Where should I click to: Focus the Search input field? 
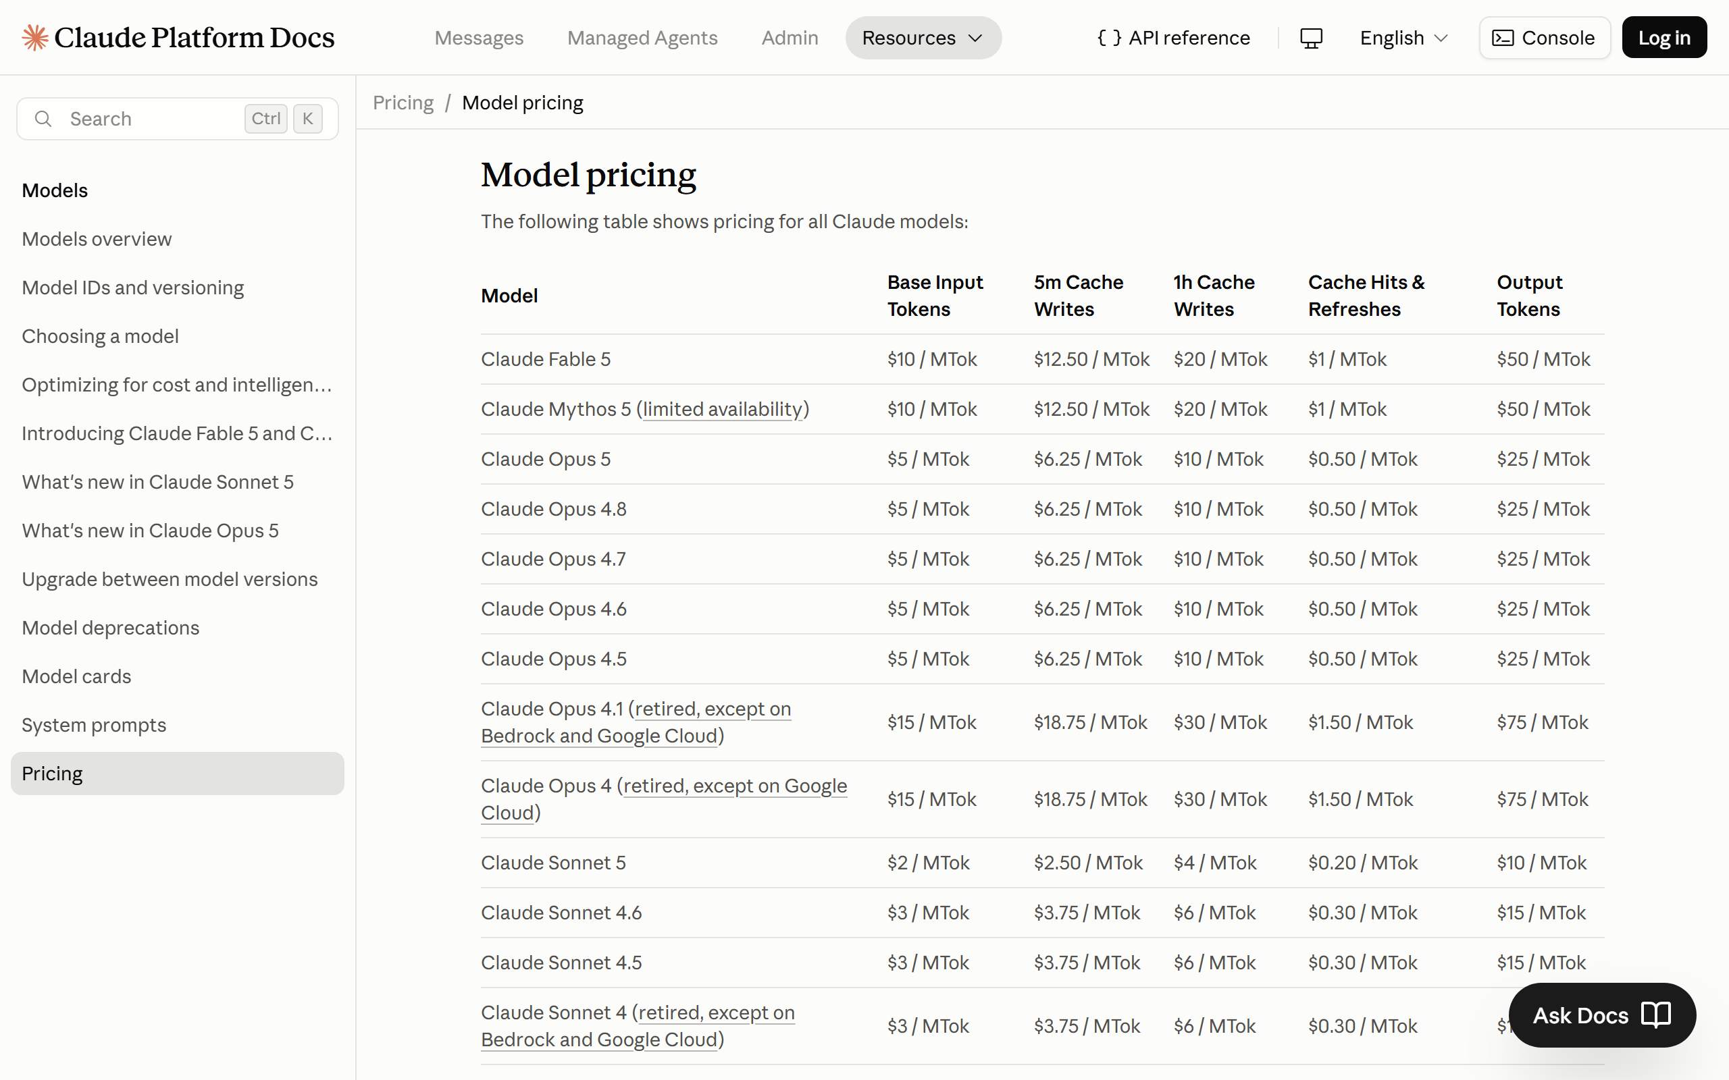tap(177, 119)
